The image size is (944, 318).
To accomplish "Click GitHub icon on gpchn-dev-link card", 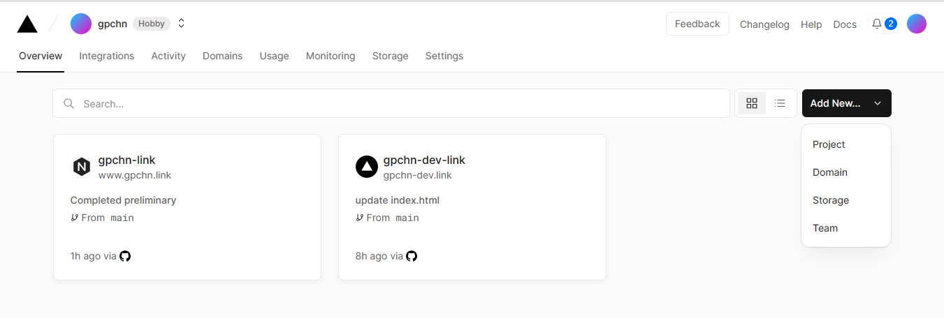I will click(x=412, y=256).
